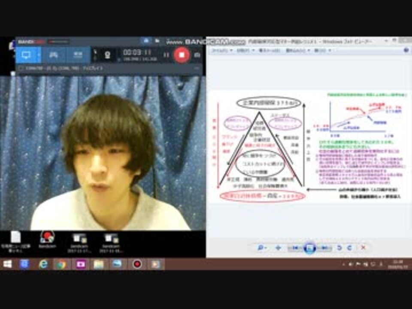Screen dimensions: 412x309
Task: Click the Photo Viewer help icon
Action: tap(406, 50)
